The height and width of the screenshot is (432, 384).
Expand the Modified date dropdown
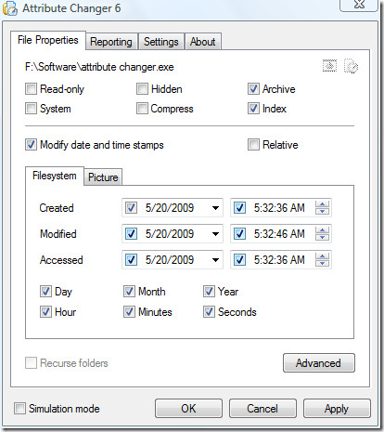(x=215, y=234)
